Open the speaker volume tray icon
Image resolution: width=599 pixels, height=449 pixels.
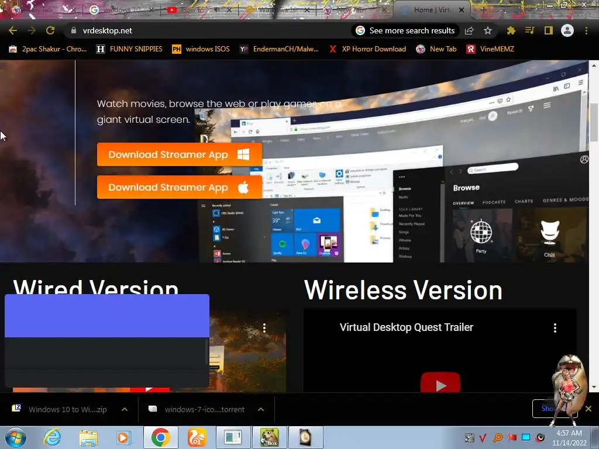(x=540, y=437)
